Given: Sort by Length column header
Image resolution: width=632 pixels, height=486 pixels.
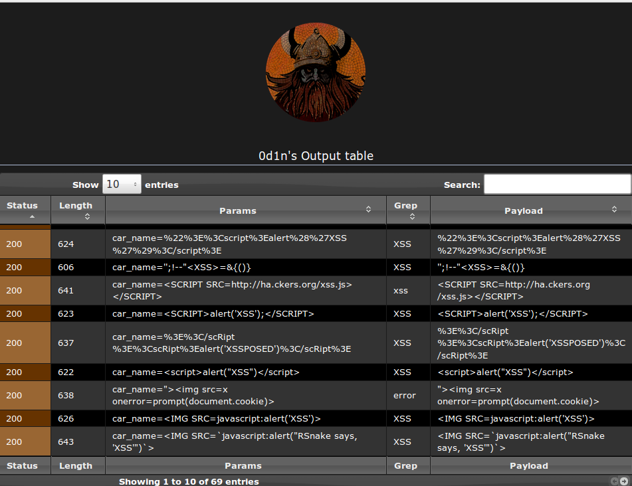Looking at the screenshot, I should pyautogui.click(x=78, y=210).
